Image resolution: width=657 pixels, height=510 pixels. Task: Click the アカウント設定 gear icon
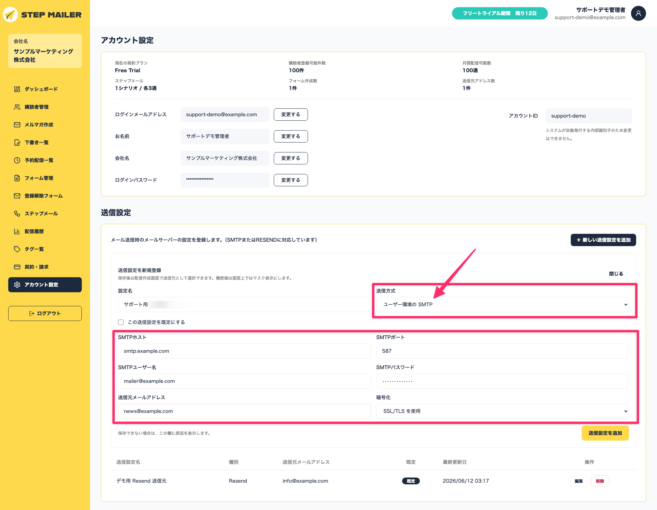tap(17, 285)
